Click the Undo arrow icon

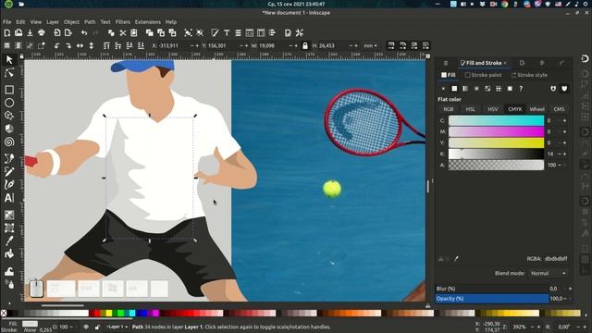click(84, 33)
